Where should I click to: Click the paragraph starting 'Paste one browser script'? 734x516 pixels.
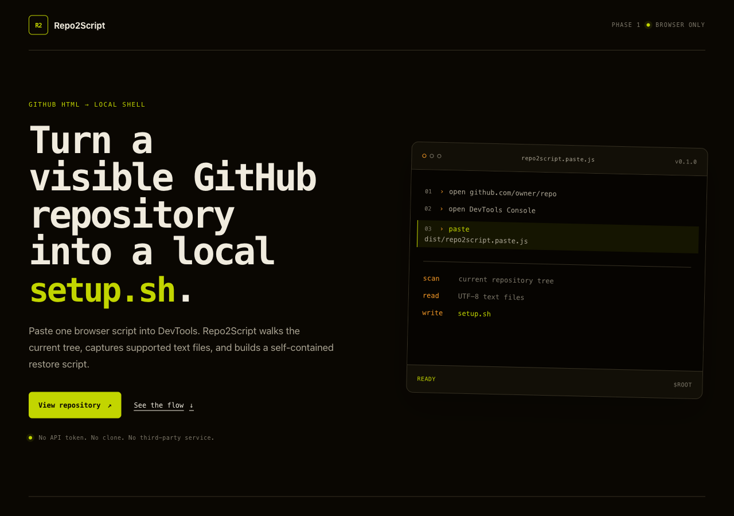pos(181,347)
